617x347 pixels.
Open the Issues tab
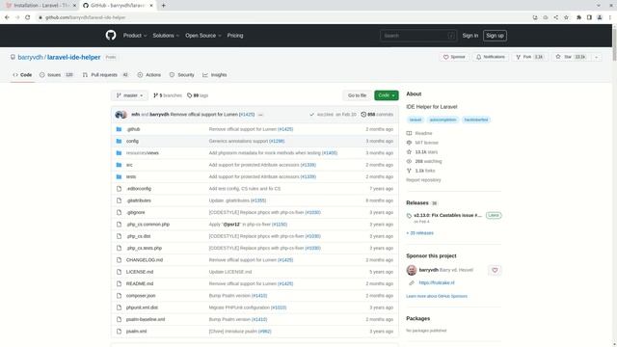coord(56,75)
